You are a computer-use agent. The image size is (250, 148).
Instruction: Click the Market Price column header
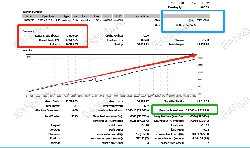point(142,16)
